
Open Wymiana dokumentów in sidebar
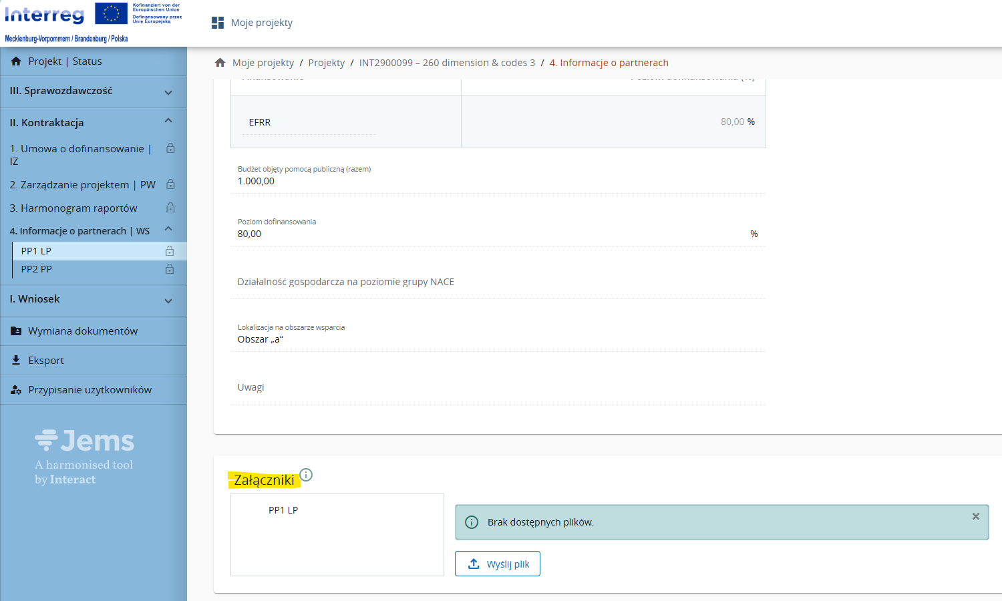pos(82,331)
